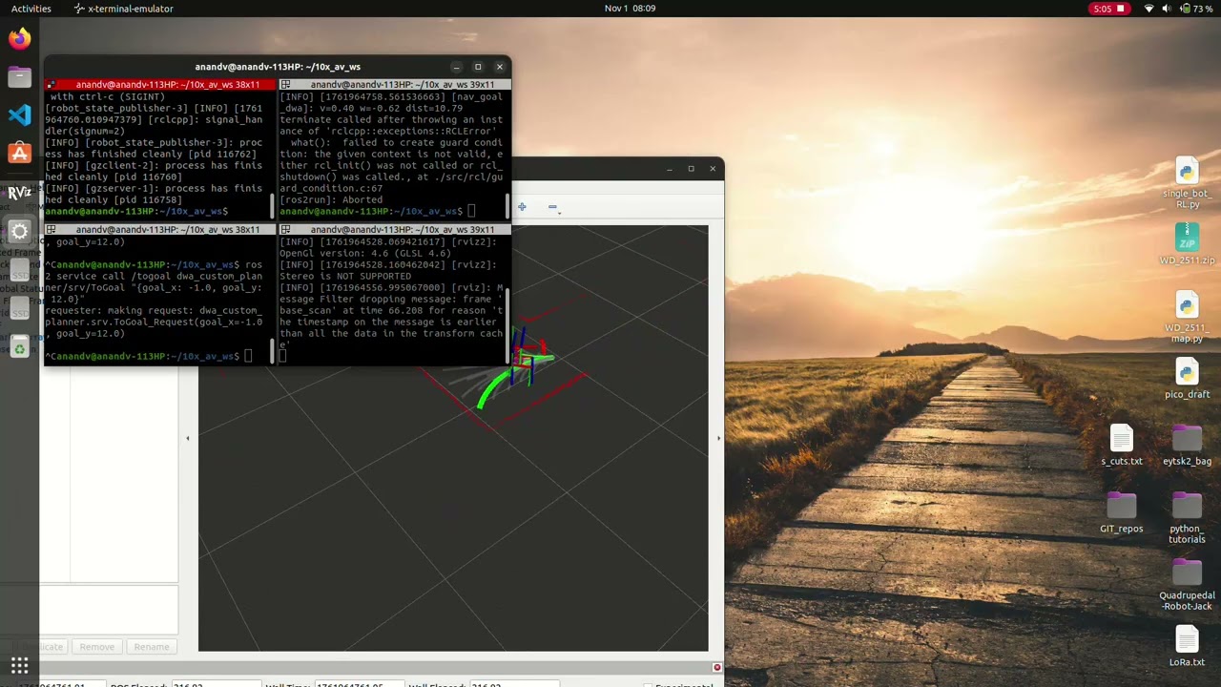This screenshot has height=687, width=1221.
Task: Open WD_2511_map.py desktop file
Action: (1187, 317)
